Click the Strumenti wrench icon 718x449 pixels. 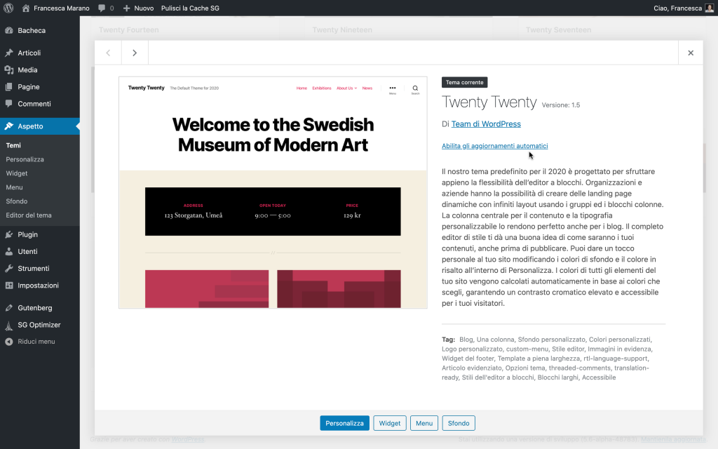tap(8, 269)
